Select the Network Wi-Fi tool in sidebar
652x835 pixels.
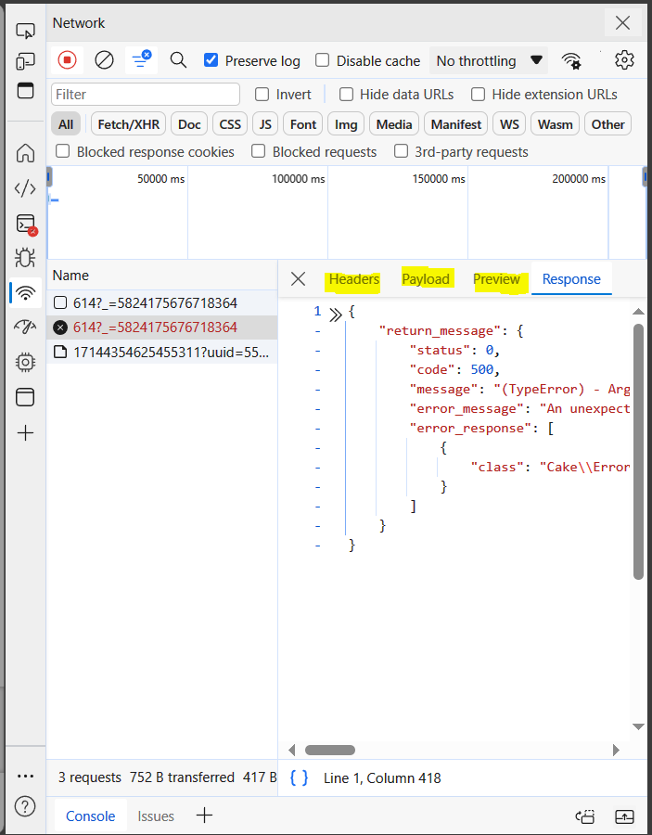coord(25,292)
